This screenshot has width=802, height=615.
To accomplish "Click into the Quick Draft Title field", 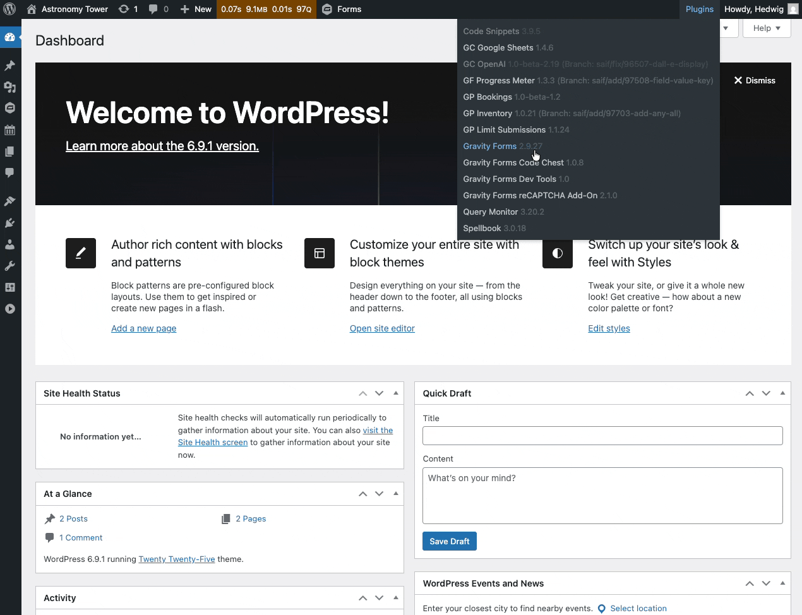I will coord(602,436).
